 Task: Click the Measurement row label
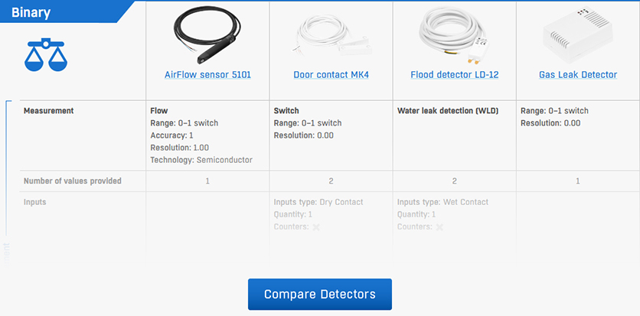pos(48,110)
